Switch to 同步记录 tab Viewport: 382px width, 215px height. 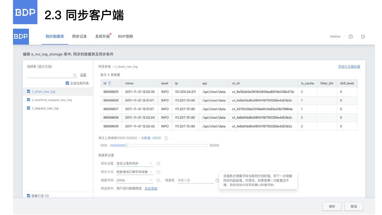tap(79, 37)
